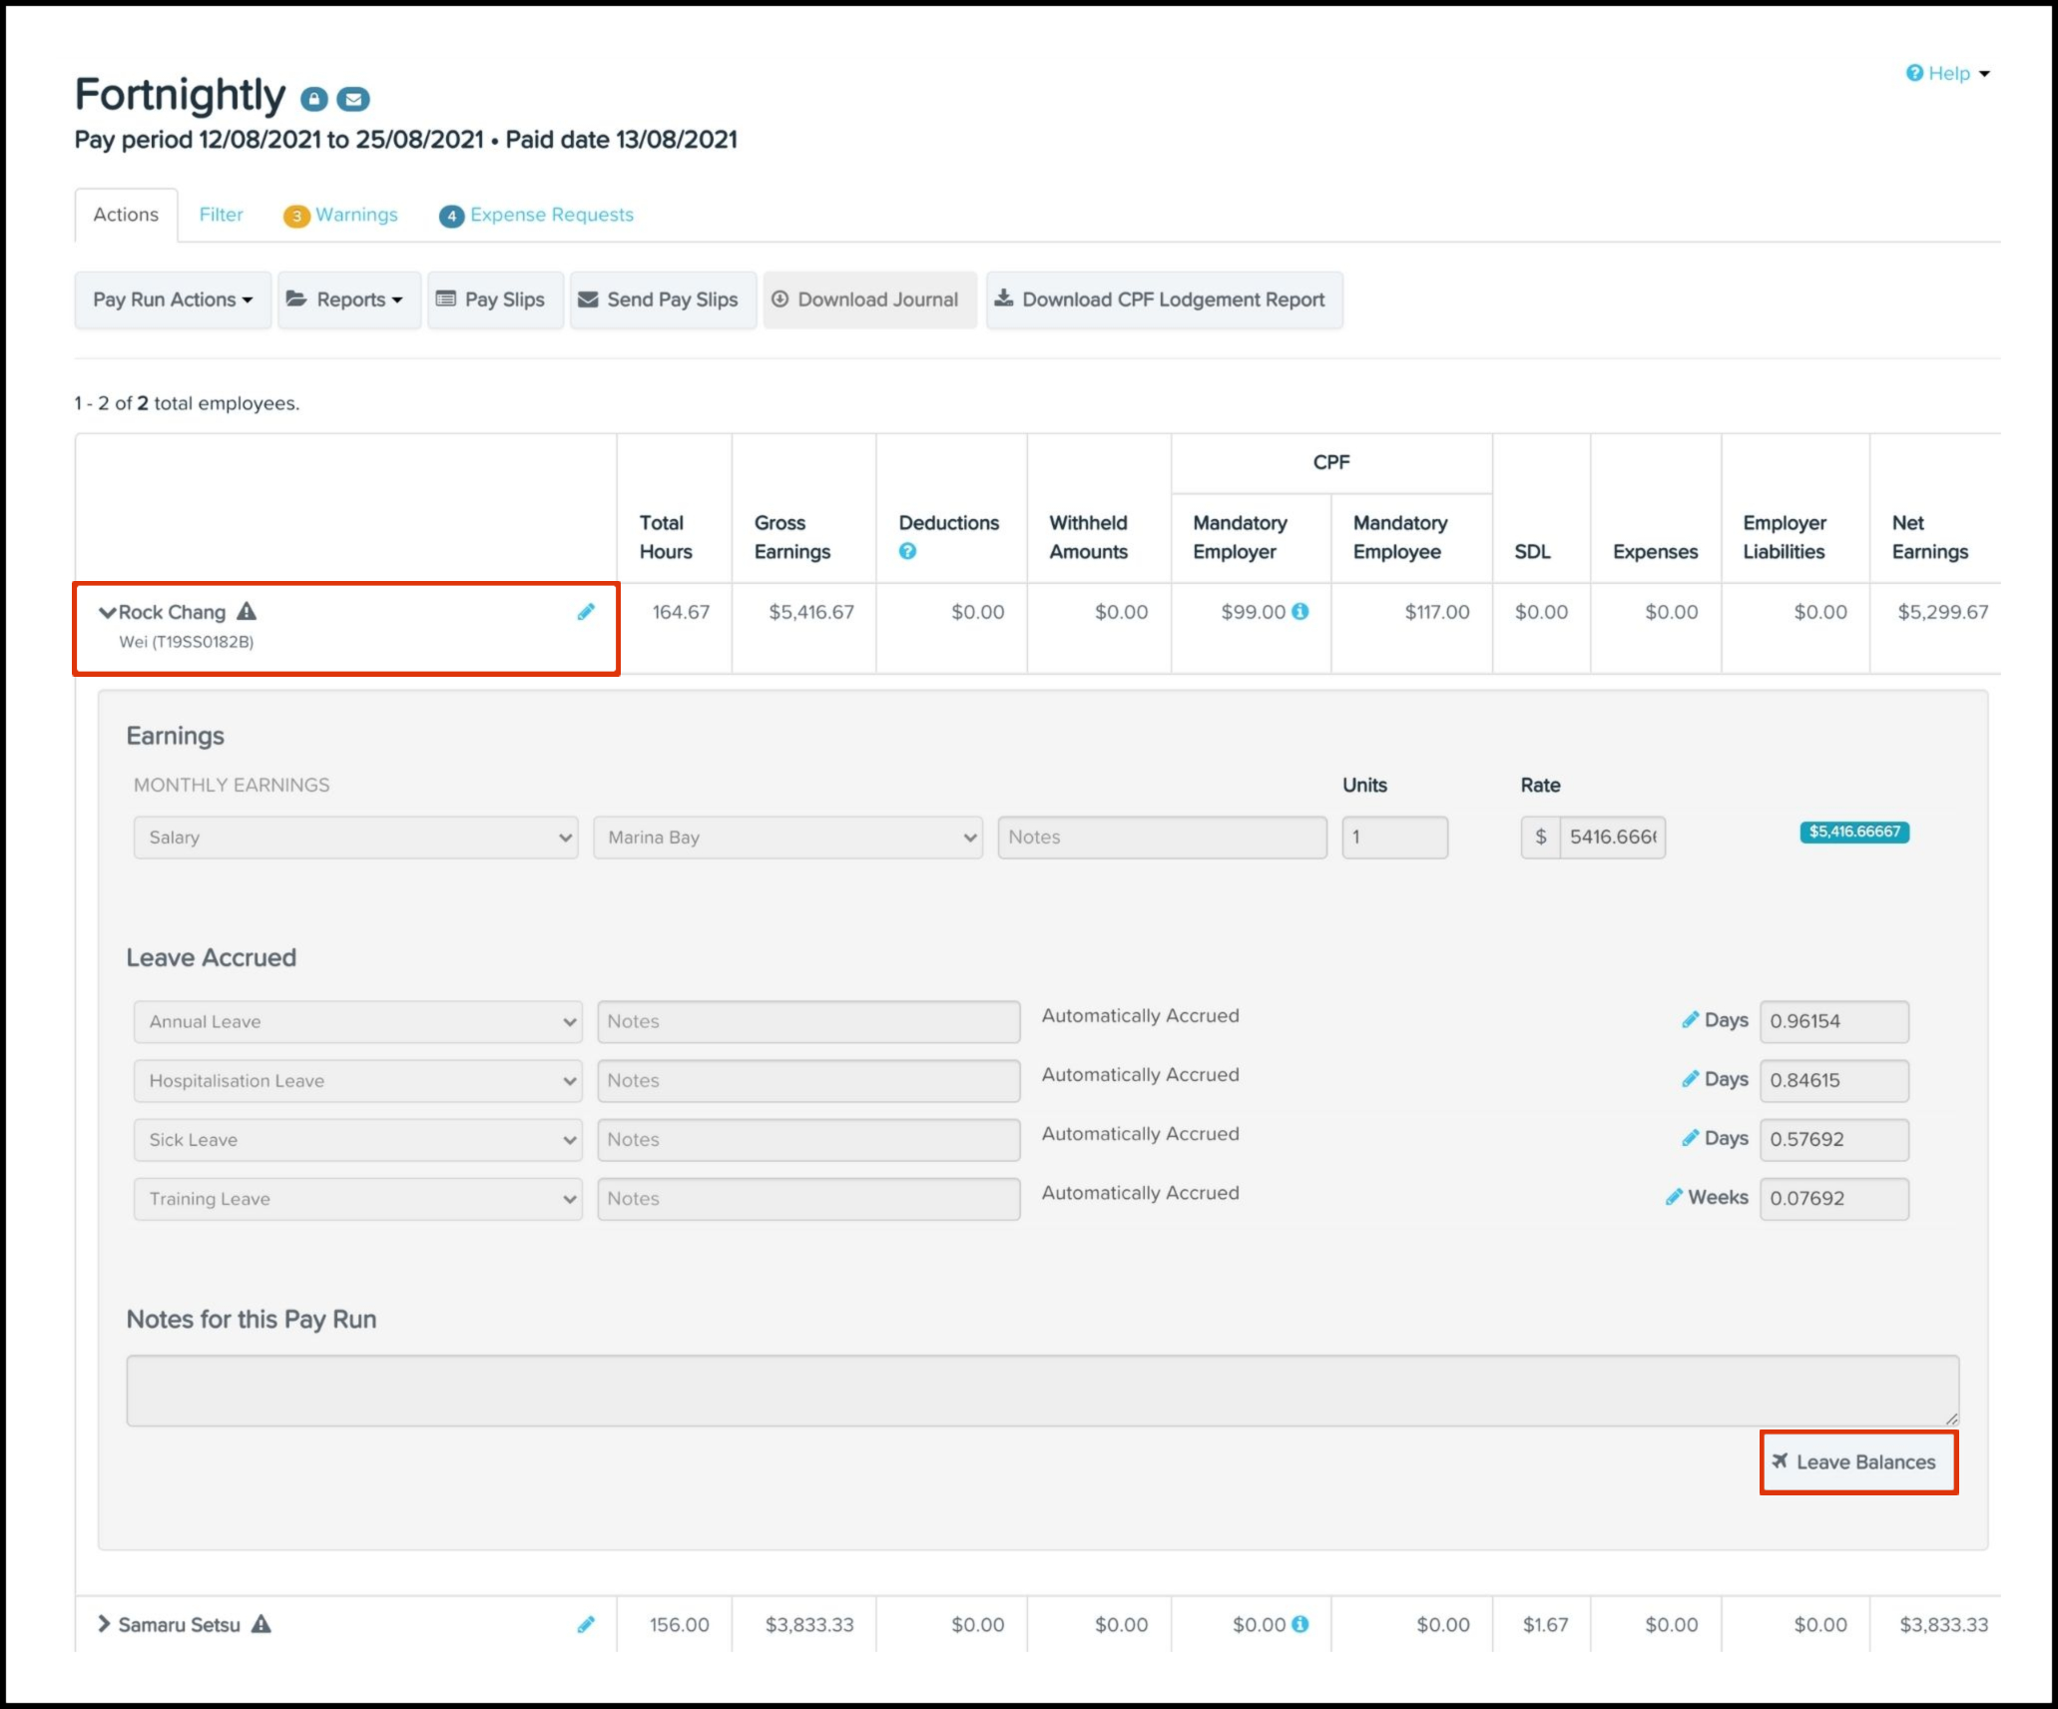Click Rock Chang's Total Hours 164.67
The width and height of the screenshot is (2058, 1709).
[681, 612]
